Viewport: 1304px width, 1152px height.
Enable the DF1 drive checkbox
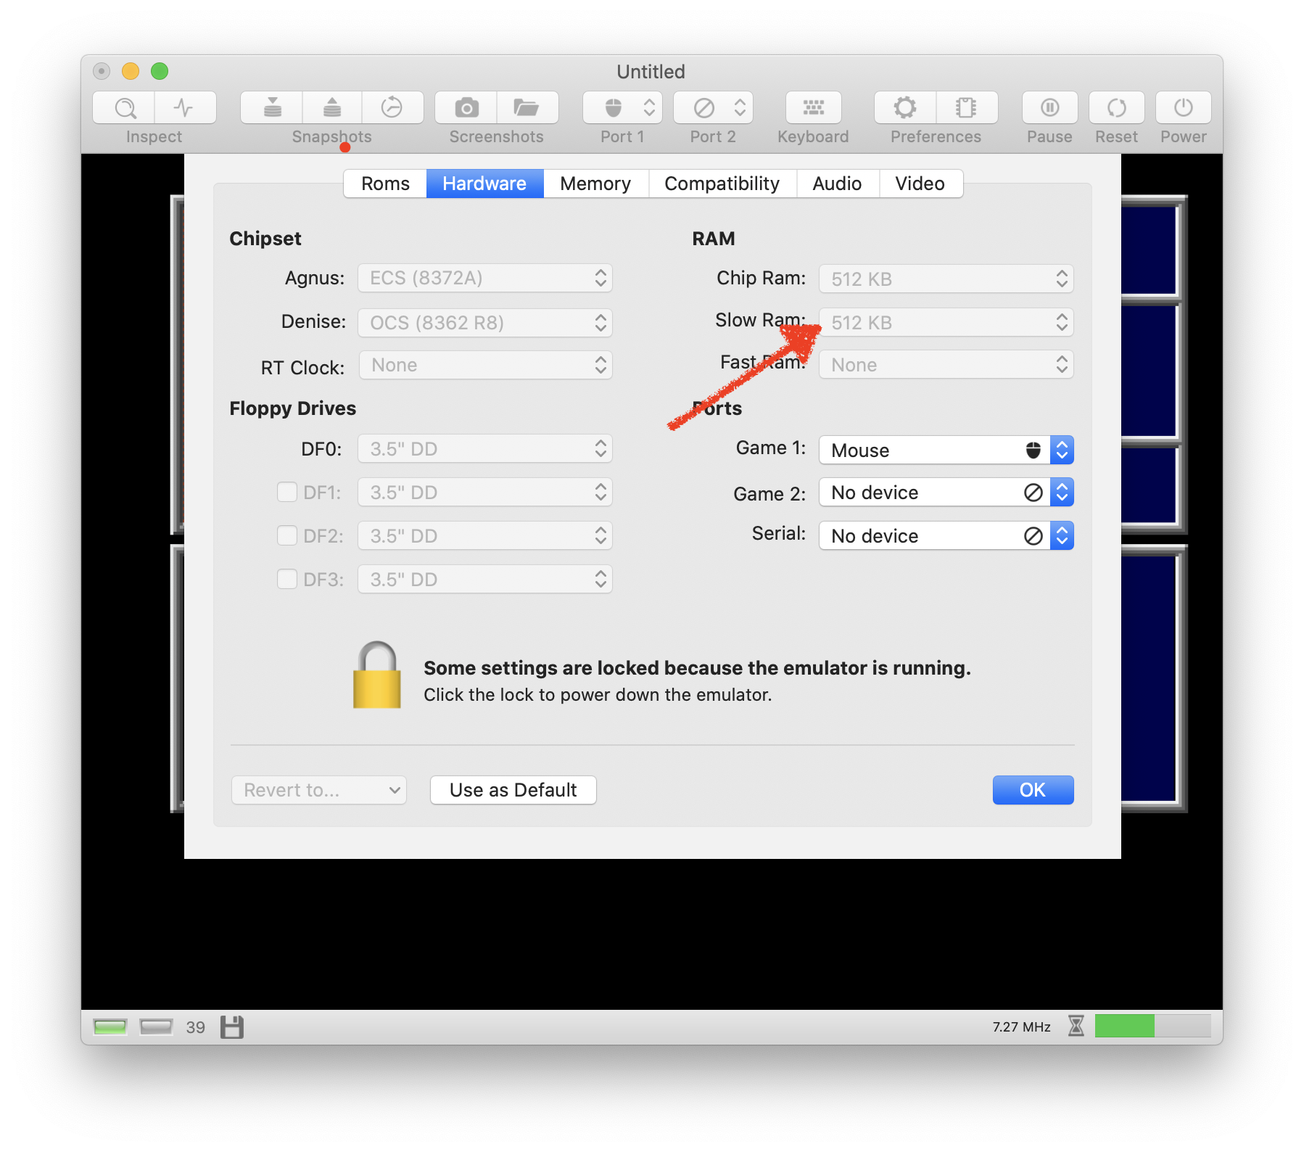click(x=287, y=493)
